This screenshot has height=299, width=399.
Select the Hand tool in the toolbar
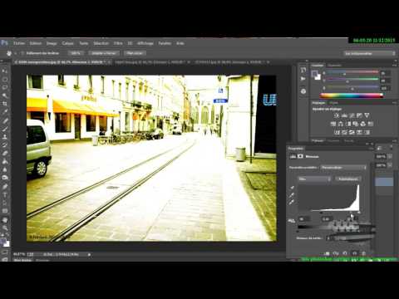pyautogui.click(x=5, y=220)
